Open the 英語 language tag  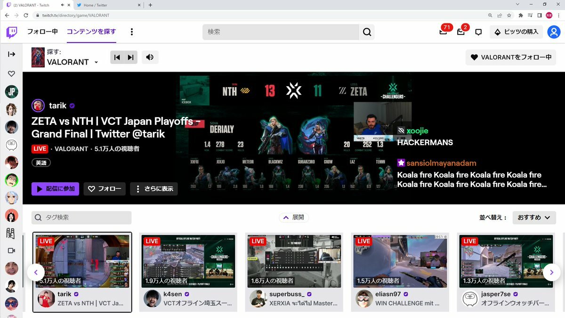pos(41,163)
